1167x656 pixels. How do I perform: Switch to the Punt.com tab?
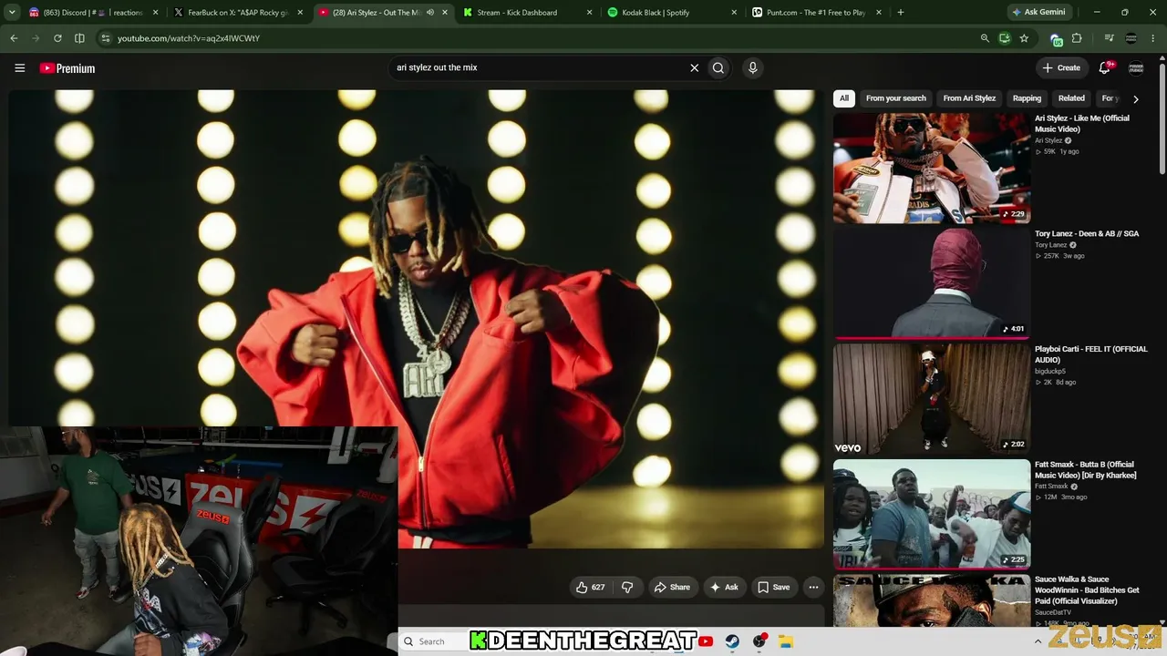(x=814, y=13)
